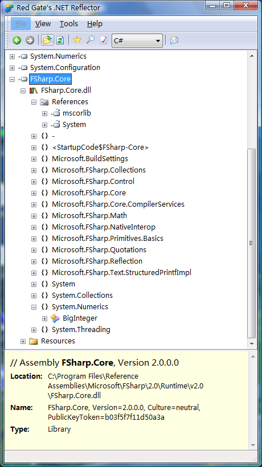
Task: Open the C# language dropdown
Action: pos(137,40)
